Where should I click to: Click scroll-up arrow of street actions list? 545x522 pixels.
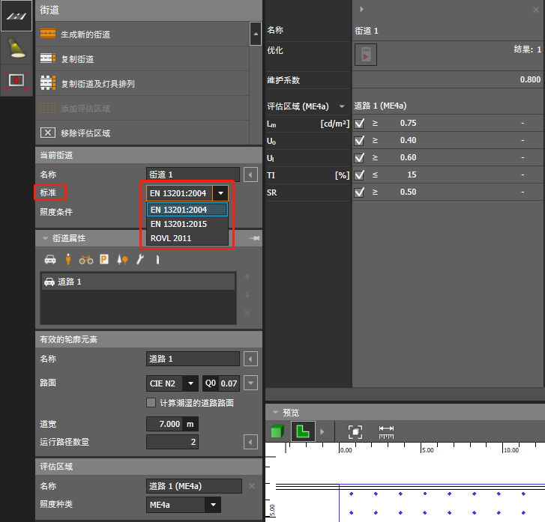click(x=256, y=34)
